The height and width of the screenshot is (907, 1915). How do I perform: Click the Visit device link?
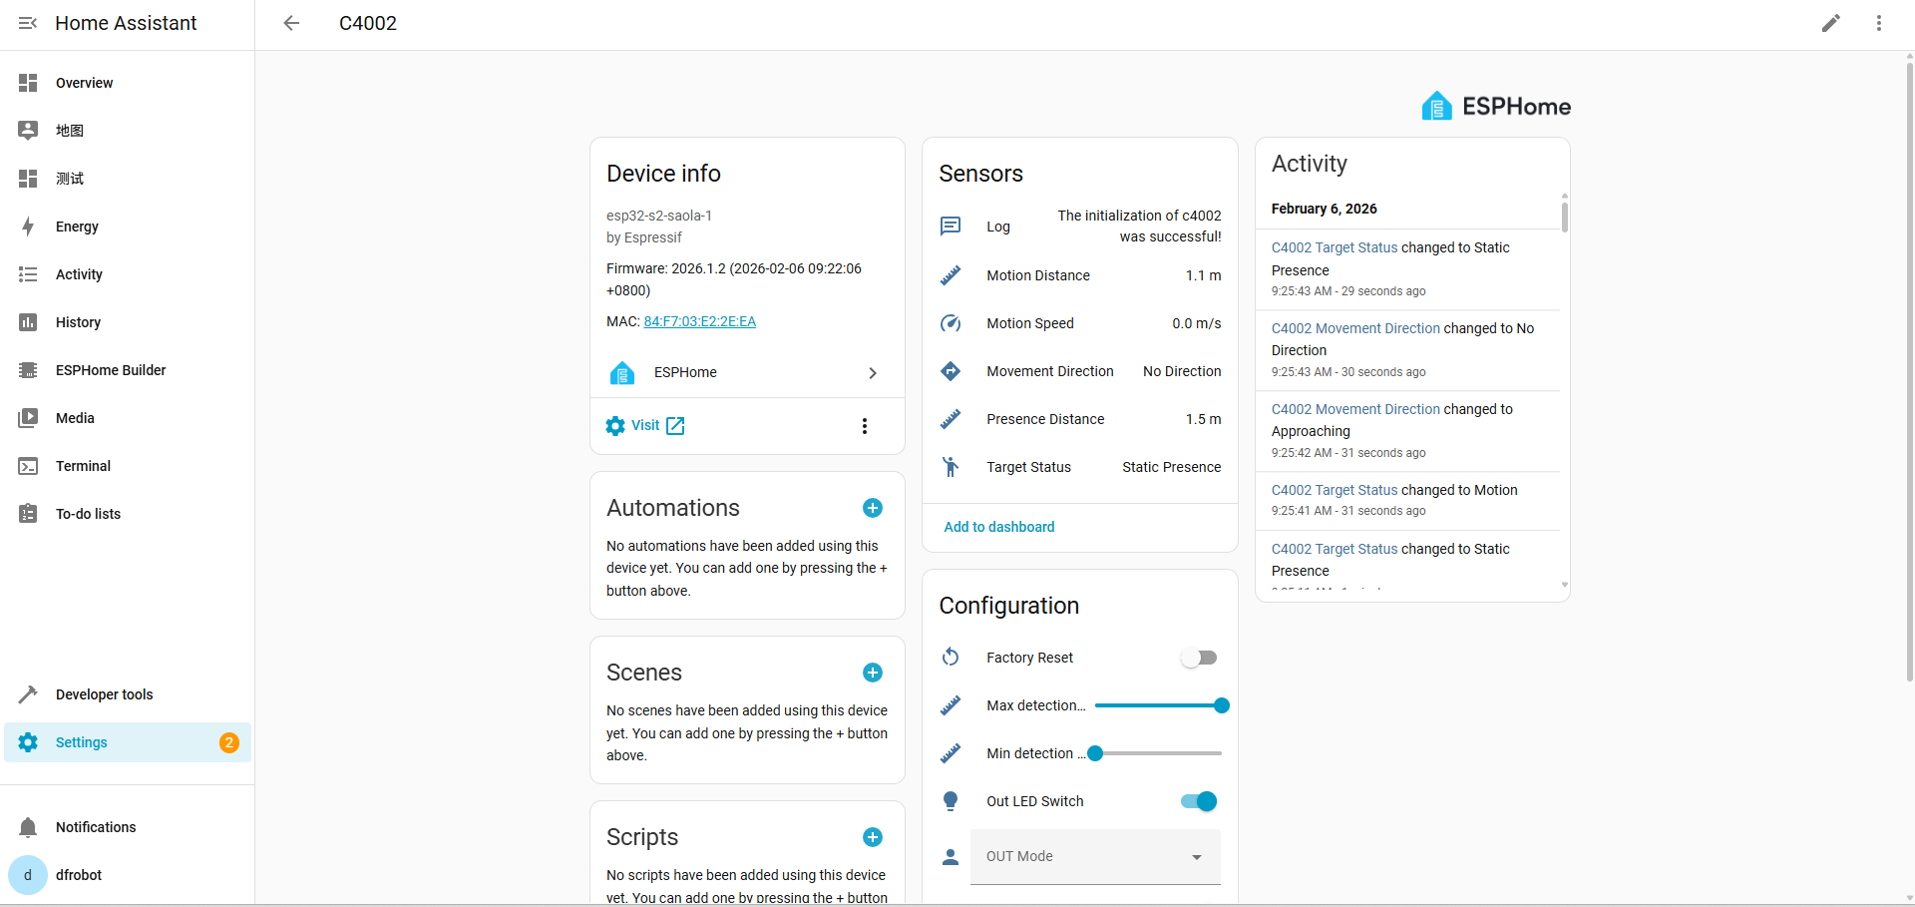tap(646, 426)
